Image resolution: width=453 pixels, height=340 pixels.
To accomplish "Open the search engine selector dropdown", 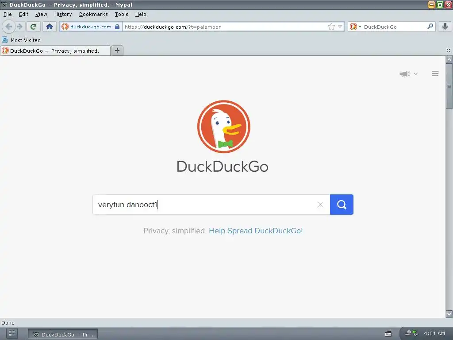I will pos(355,27).
